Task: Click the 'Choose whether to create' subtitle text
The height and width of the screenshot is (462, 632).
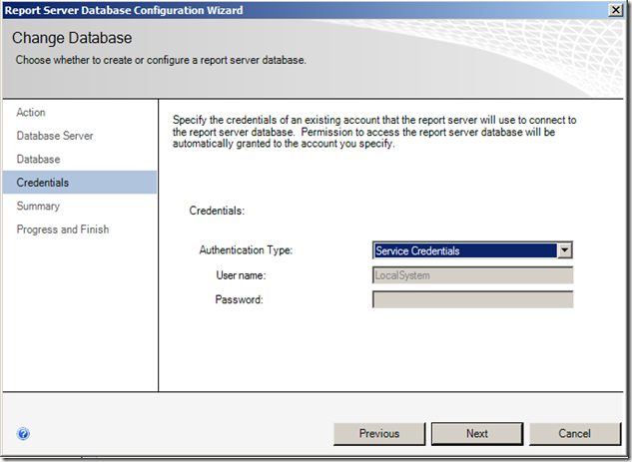Action: [x=161, y=60]
